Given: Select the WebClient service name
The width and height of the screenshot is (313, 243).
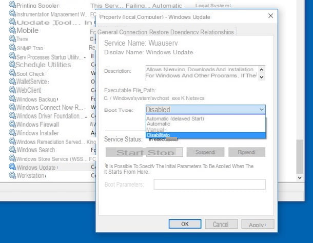Looking at the screenshot, I should (x=29, y=90).
